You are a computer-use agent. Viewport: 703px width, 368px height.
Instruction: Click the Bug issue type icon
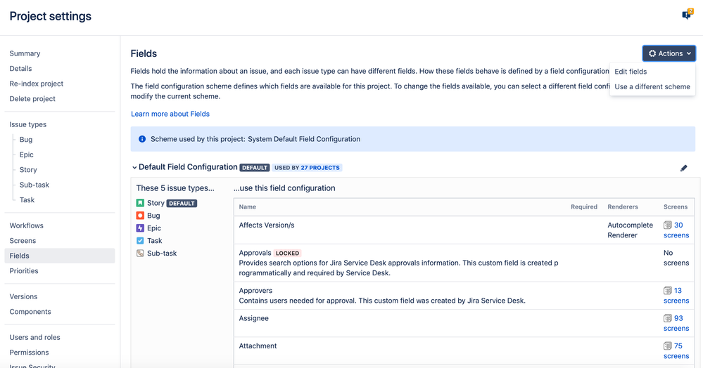click(x=140, y=216)
